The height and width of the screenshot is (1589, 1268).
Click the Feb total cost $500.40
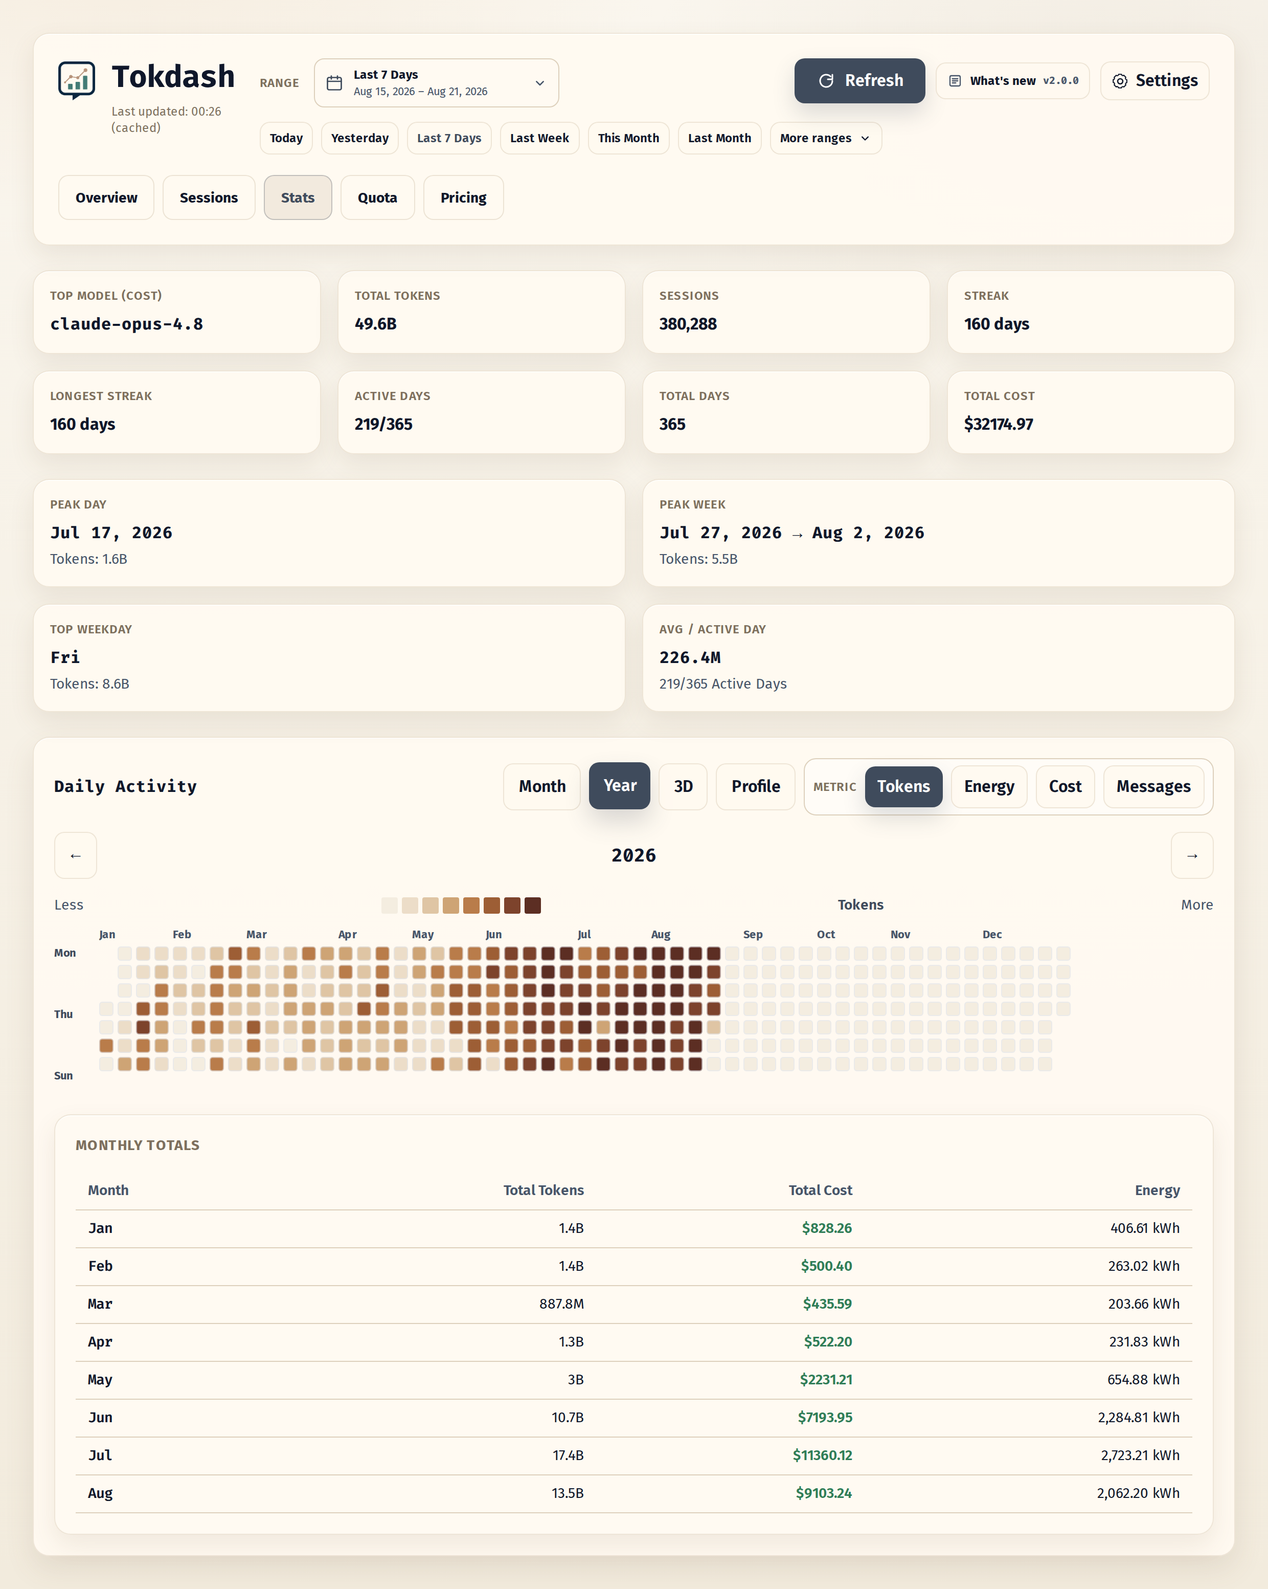(x=826, y=1266)
